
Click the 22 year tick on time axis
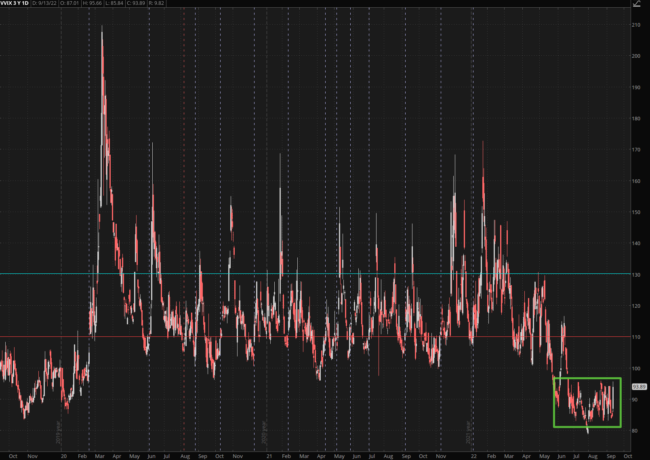[x=473, y=456]
